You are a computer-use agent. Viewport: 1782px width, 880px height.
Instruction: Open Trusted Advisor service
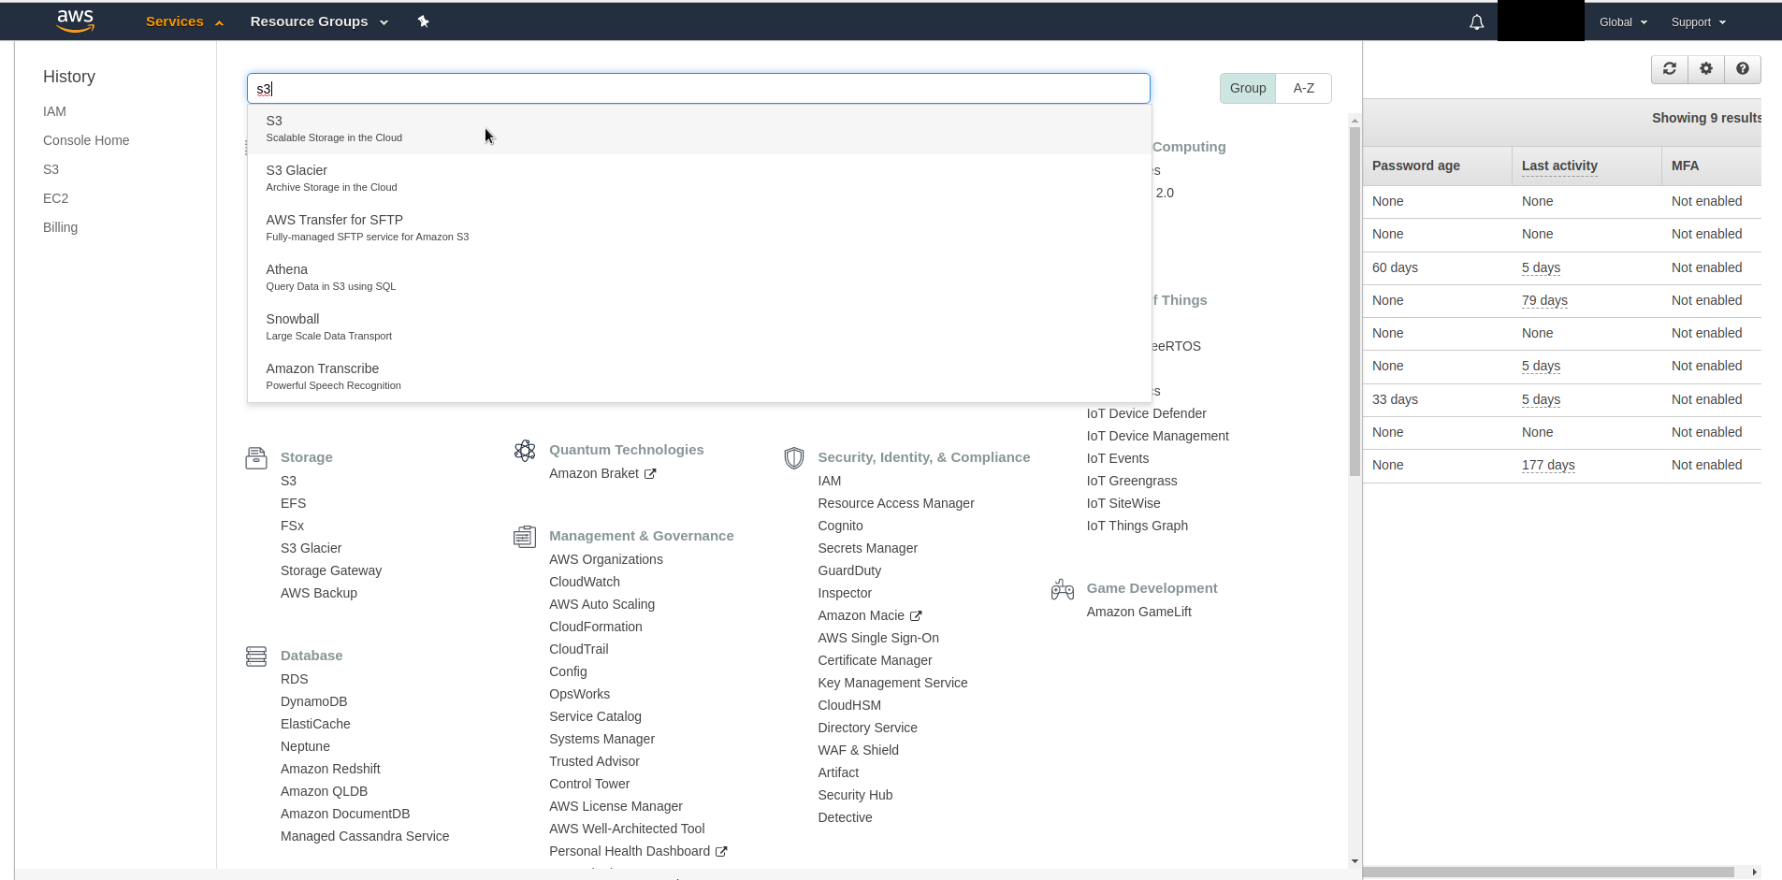click(x=594, y=761)
